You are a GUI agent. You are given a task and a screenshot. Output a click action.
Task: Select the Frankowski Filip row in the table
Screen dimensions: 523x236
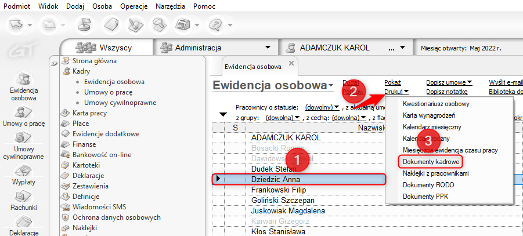(x=299, y=190)
